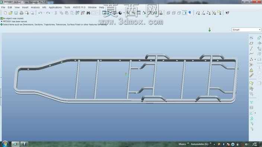Click the 'Select items such as Dimensions' prompt
The width and height of the screenshot is (262, 147).
click(54, 24)
